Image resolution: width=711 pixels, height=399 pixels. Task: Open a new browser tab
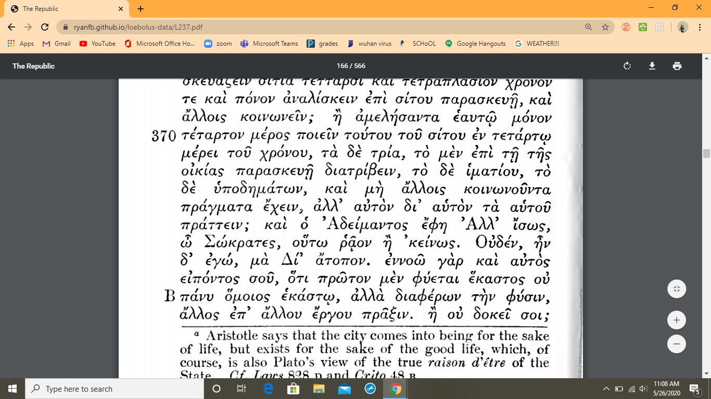pyautogui.click(x=141, y=9)
